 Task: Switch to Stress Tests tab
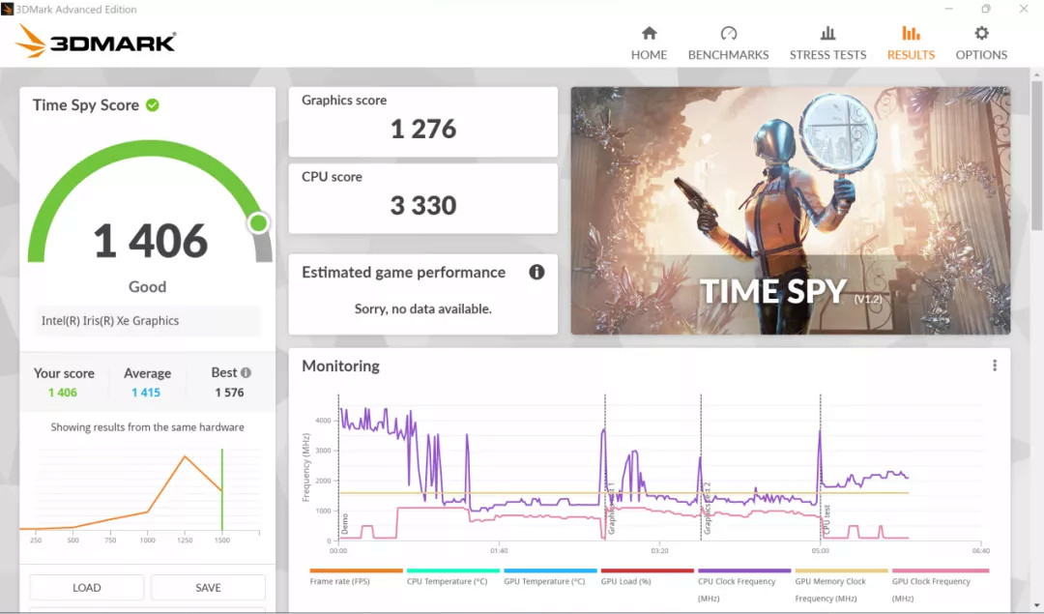pyautogui.click(x=827, y=44)
